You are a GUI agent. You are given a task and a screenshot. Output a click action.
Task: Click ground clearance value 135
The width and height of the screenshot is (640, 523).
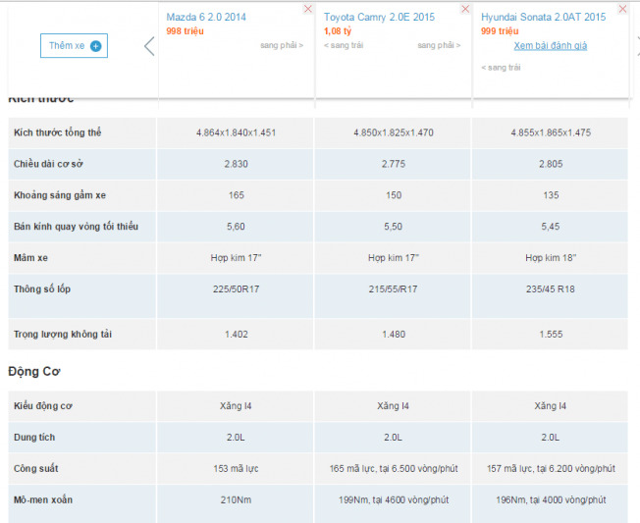pyautogui.click(x=551, y=195)
